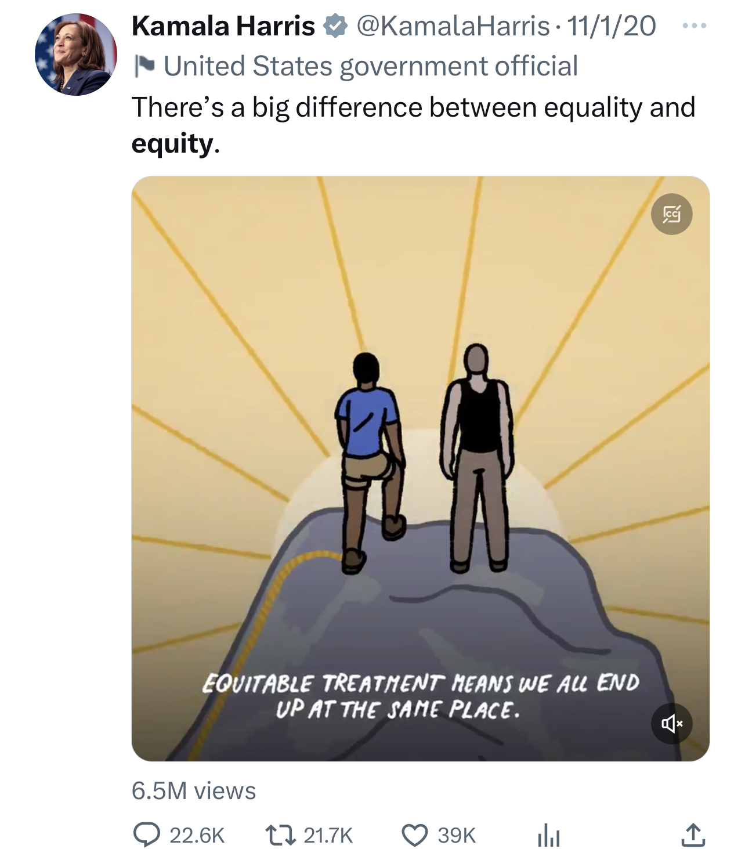The width and height of the screenshot is (745, 849).
Task: Retweet using the arrows icon
Action: click(280, 834)
